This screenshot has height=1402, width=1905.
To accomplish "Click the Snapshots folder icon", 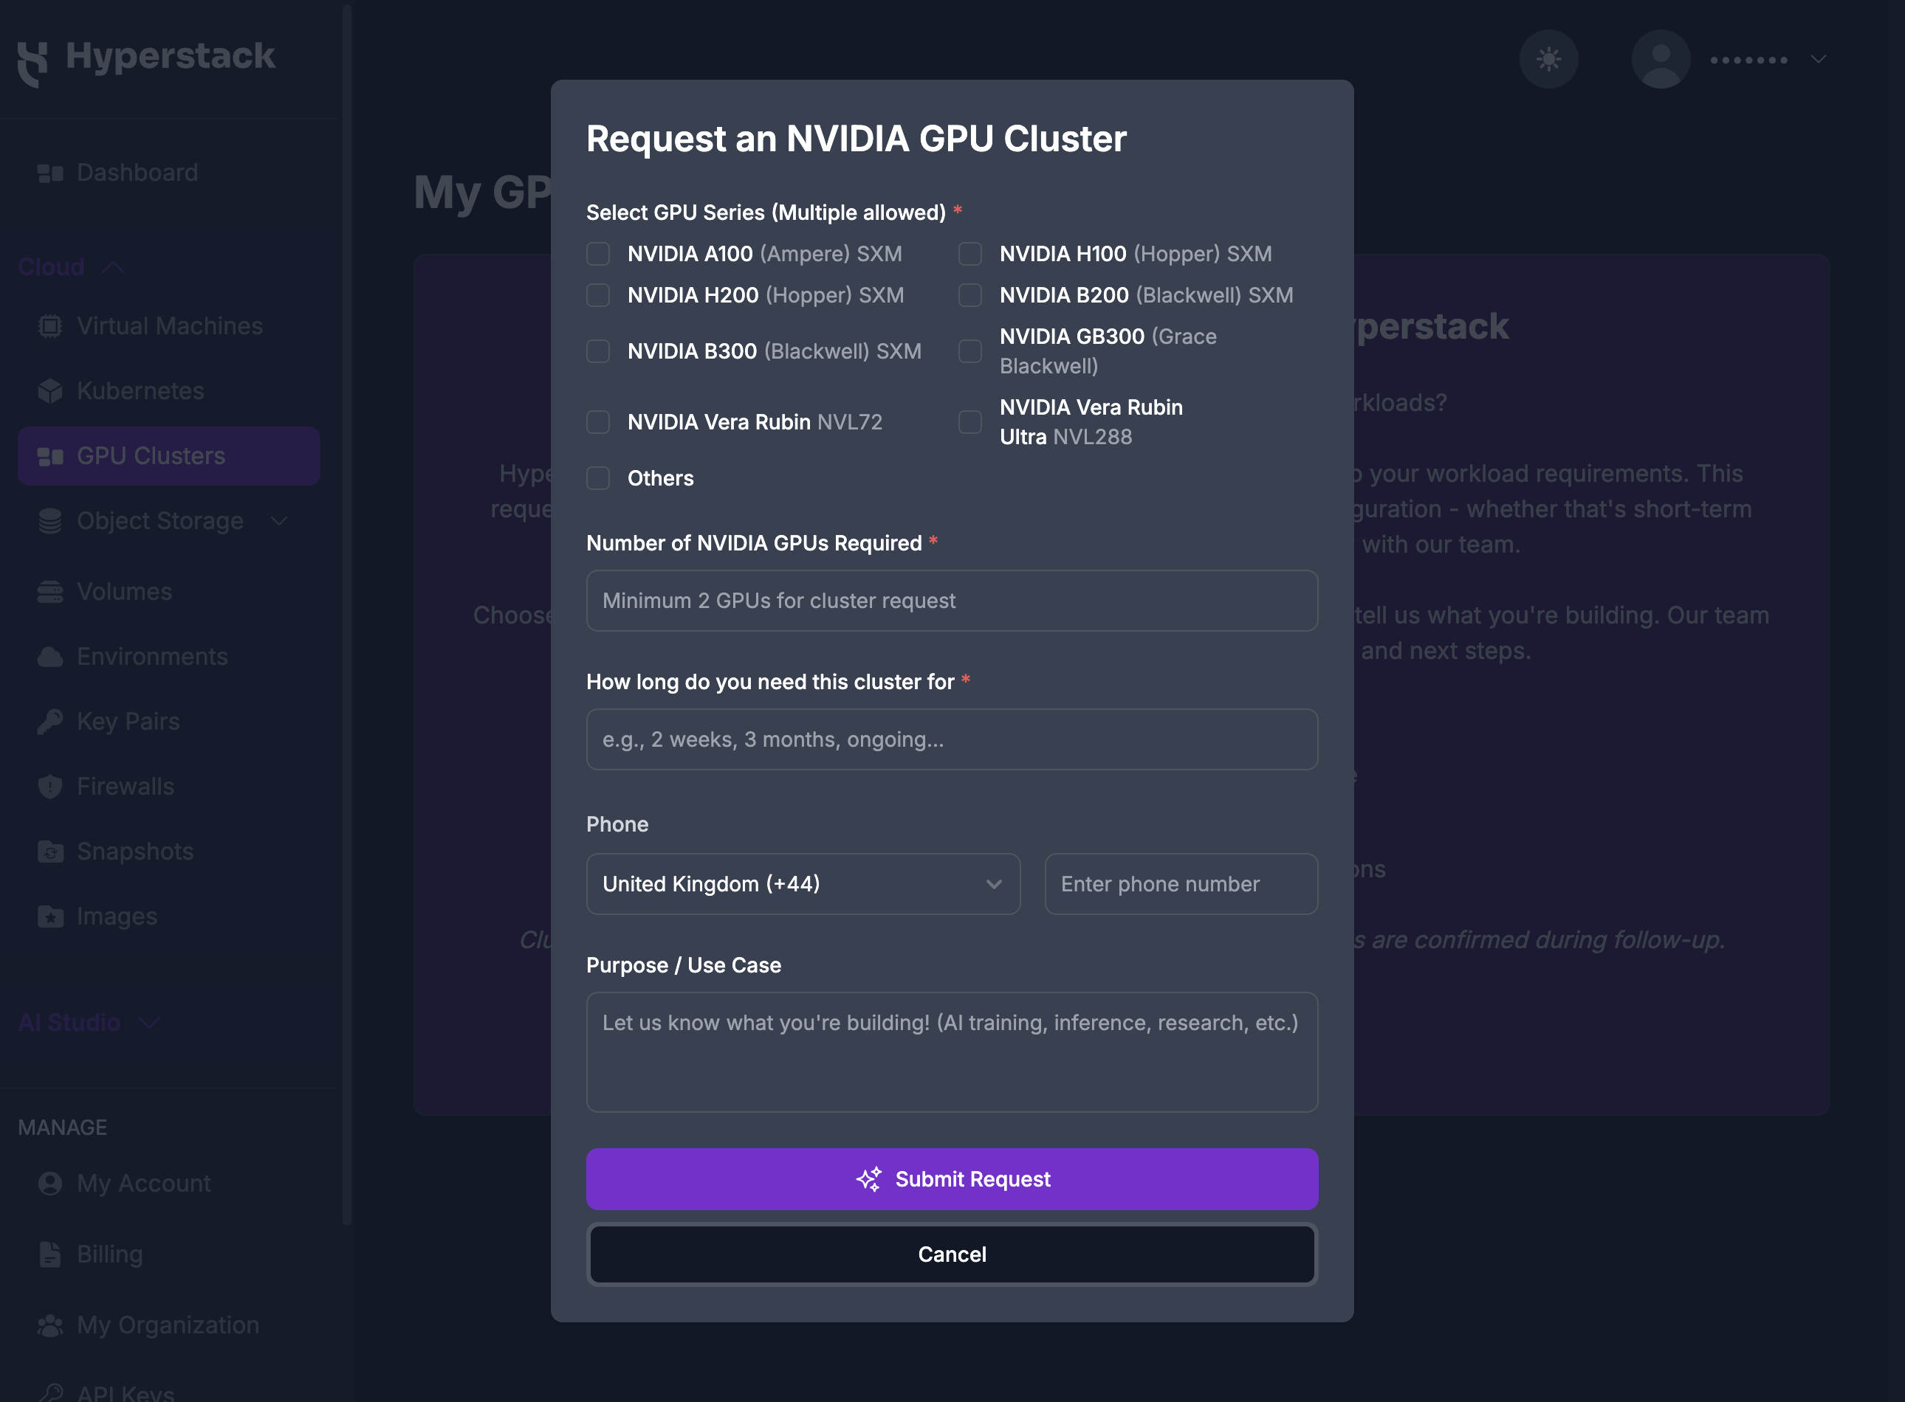I will point(50,852).
